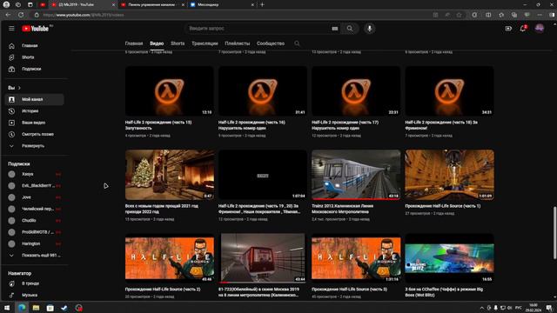The image size is (557, 313).
Task: Click the magnifier search button
Action: click(x=350, y=29)
